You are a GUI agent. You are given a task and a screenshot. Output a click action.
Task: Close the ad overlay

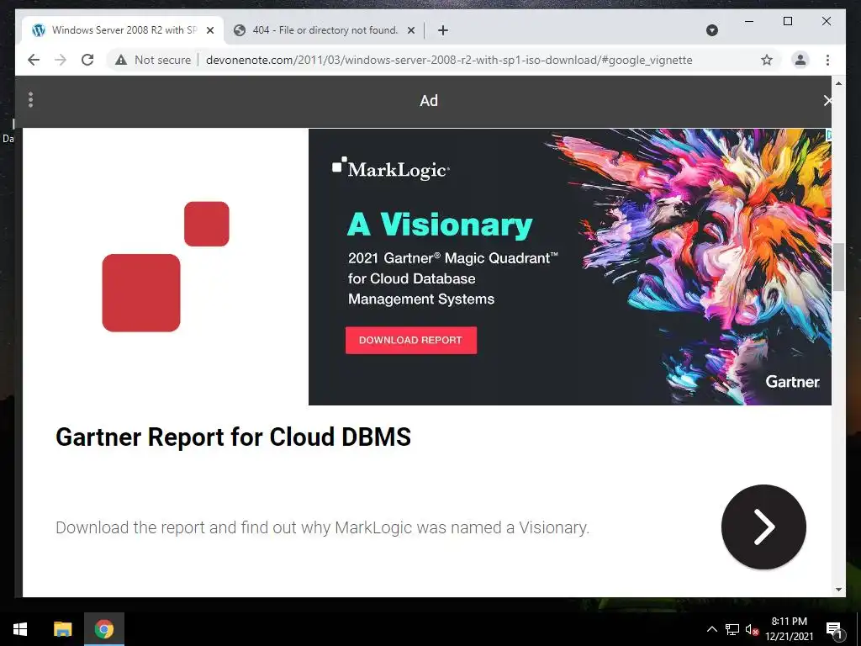827,101
